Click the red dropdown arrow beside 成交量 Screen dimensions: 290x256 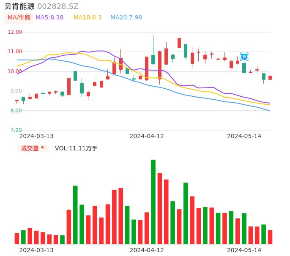(42, 148)
